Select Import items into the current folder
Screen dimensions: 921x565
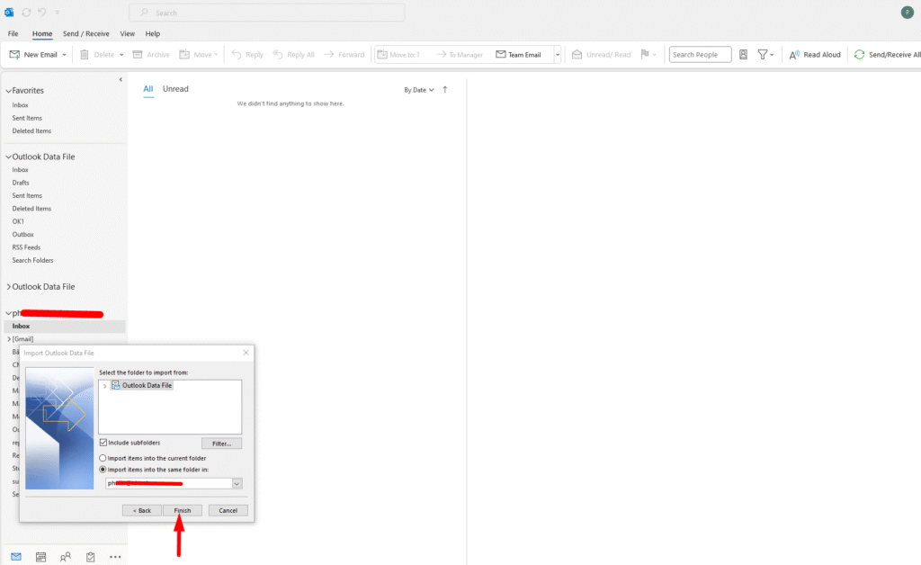click(103, 458)
